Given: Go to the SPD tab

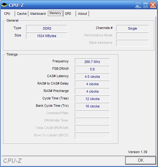Looking at the screenshot, I should [x=70, y=14].
